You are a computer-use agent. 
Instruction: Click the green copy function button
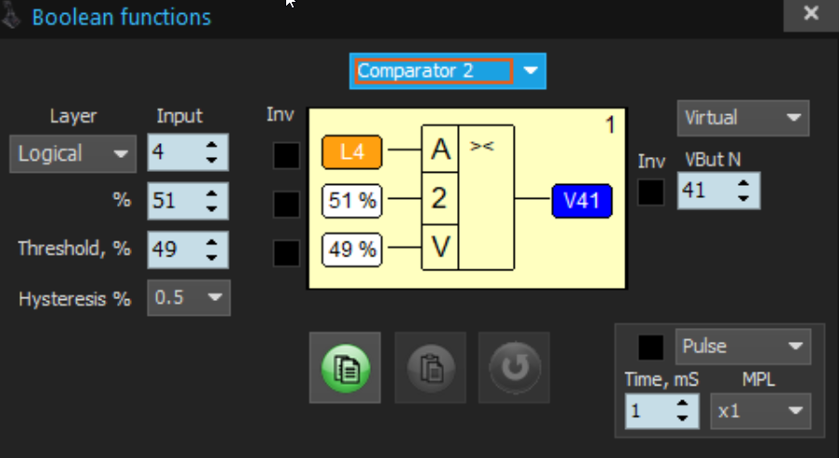pyautogui.click(x=344, y=368)
